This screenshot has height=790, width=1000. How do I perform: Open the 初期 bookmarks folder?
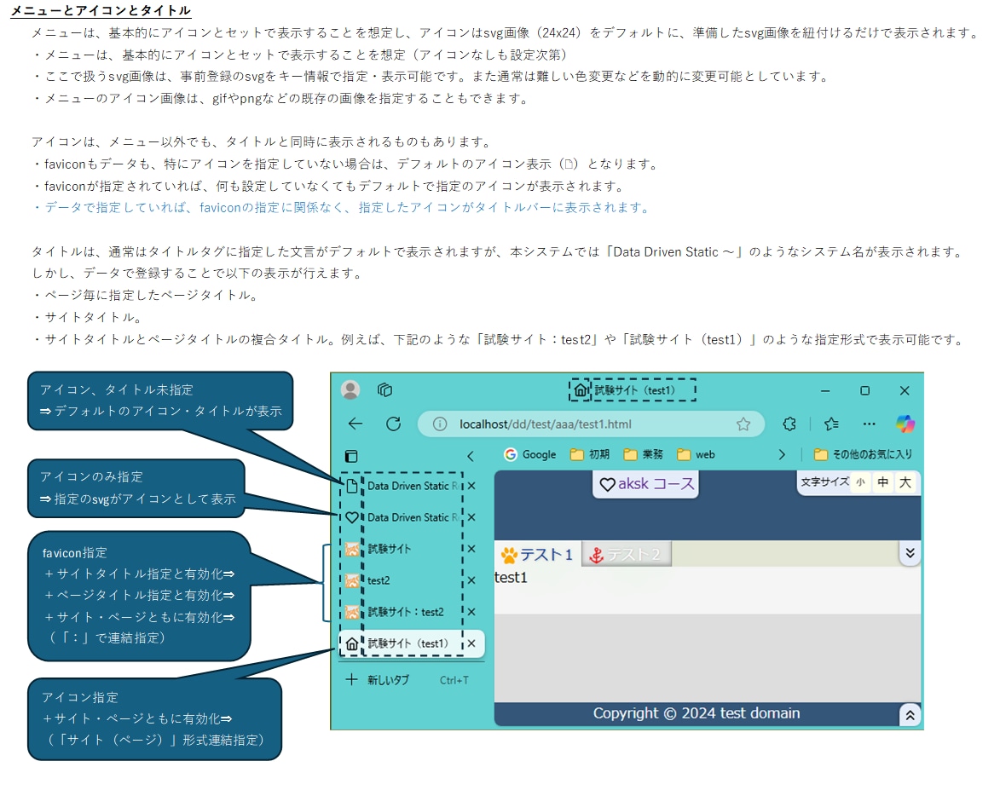tap(590, 454)
